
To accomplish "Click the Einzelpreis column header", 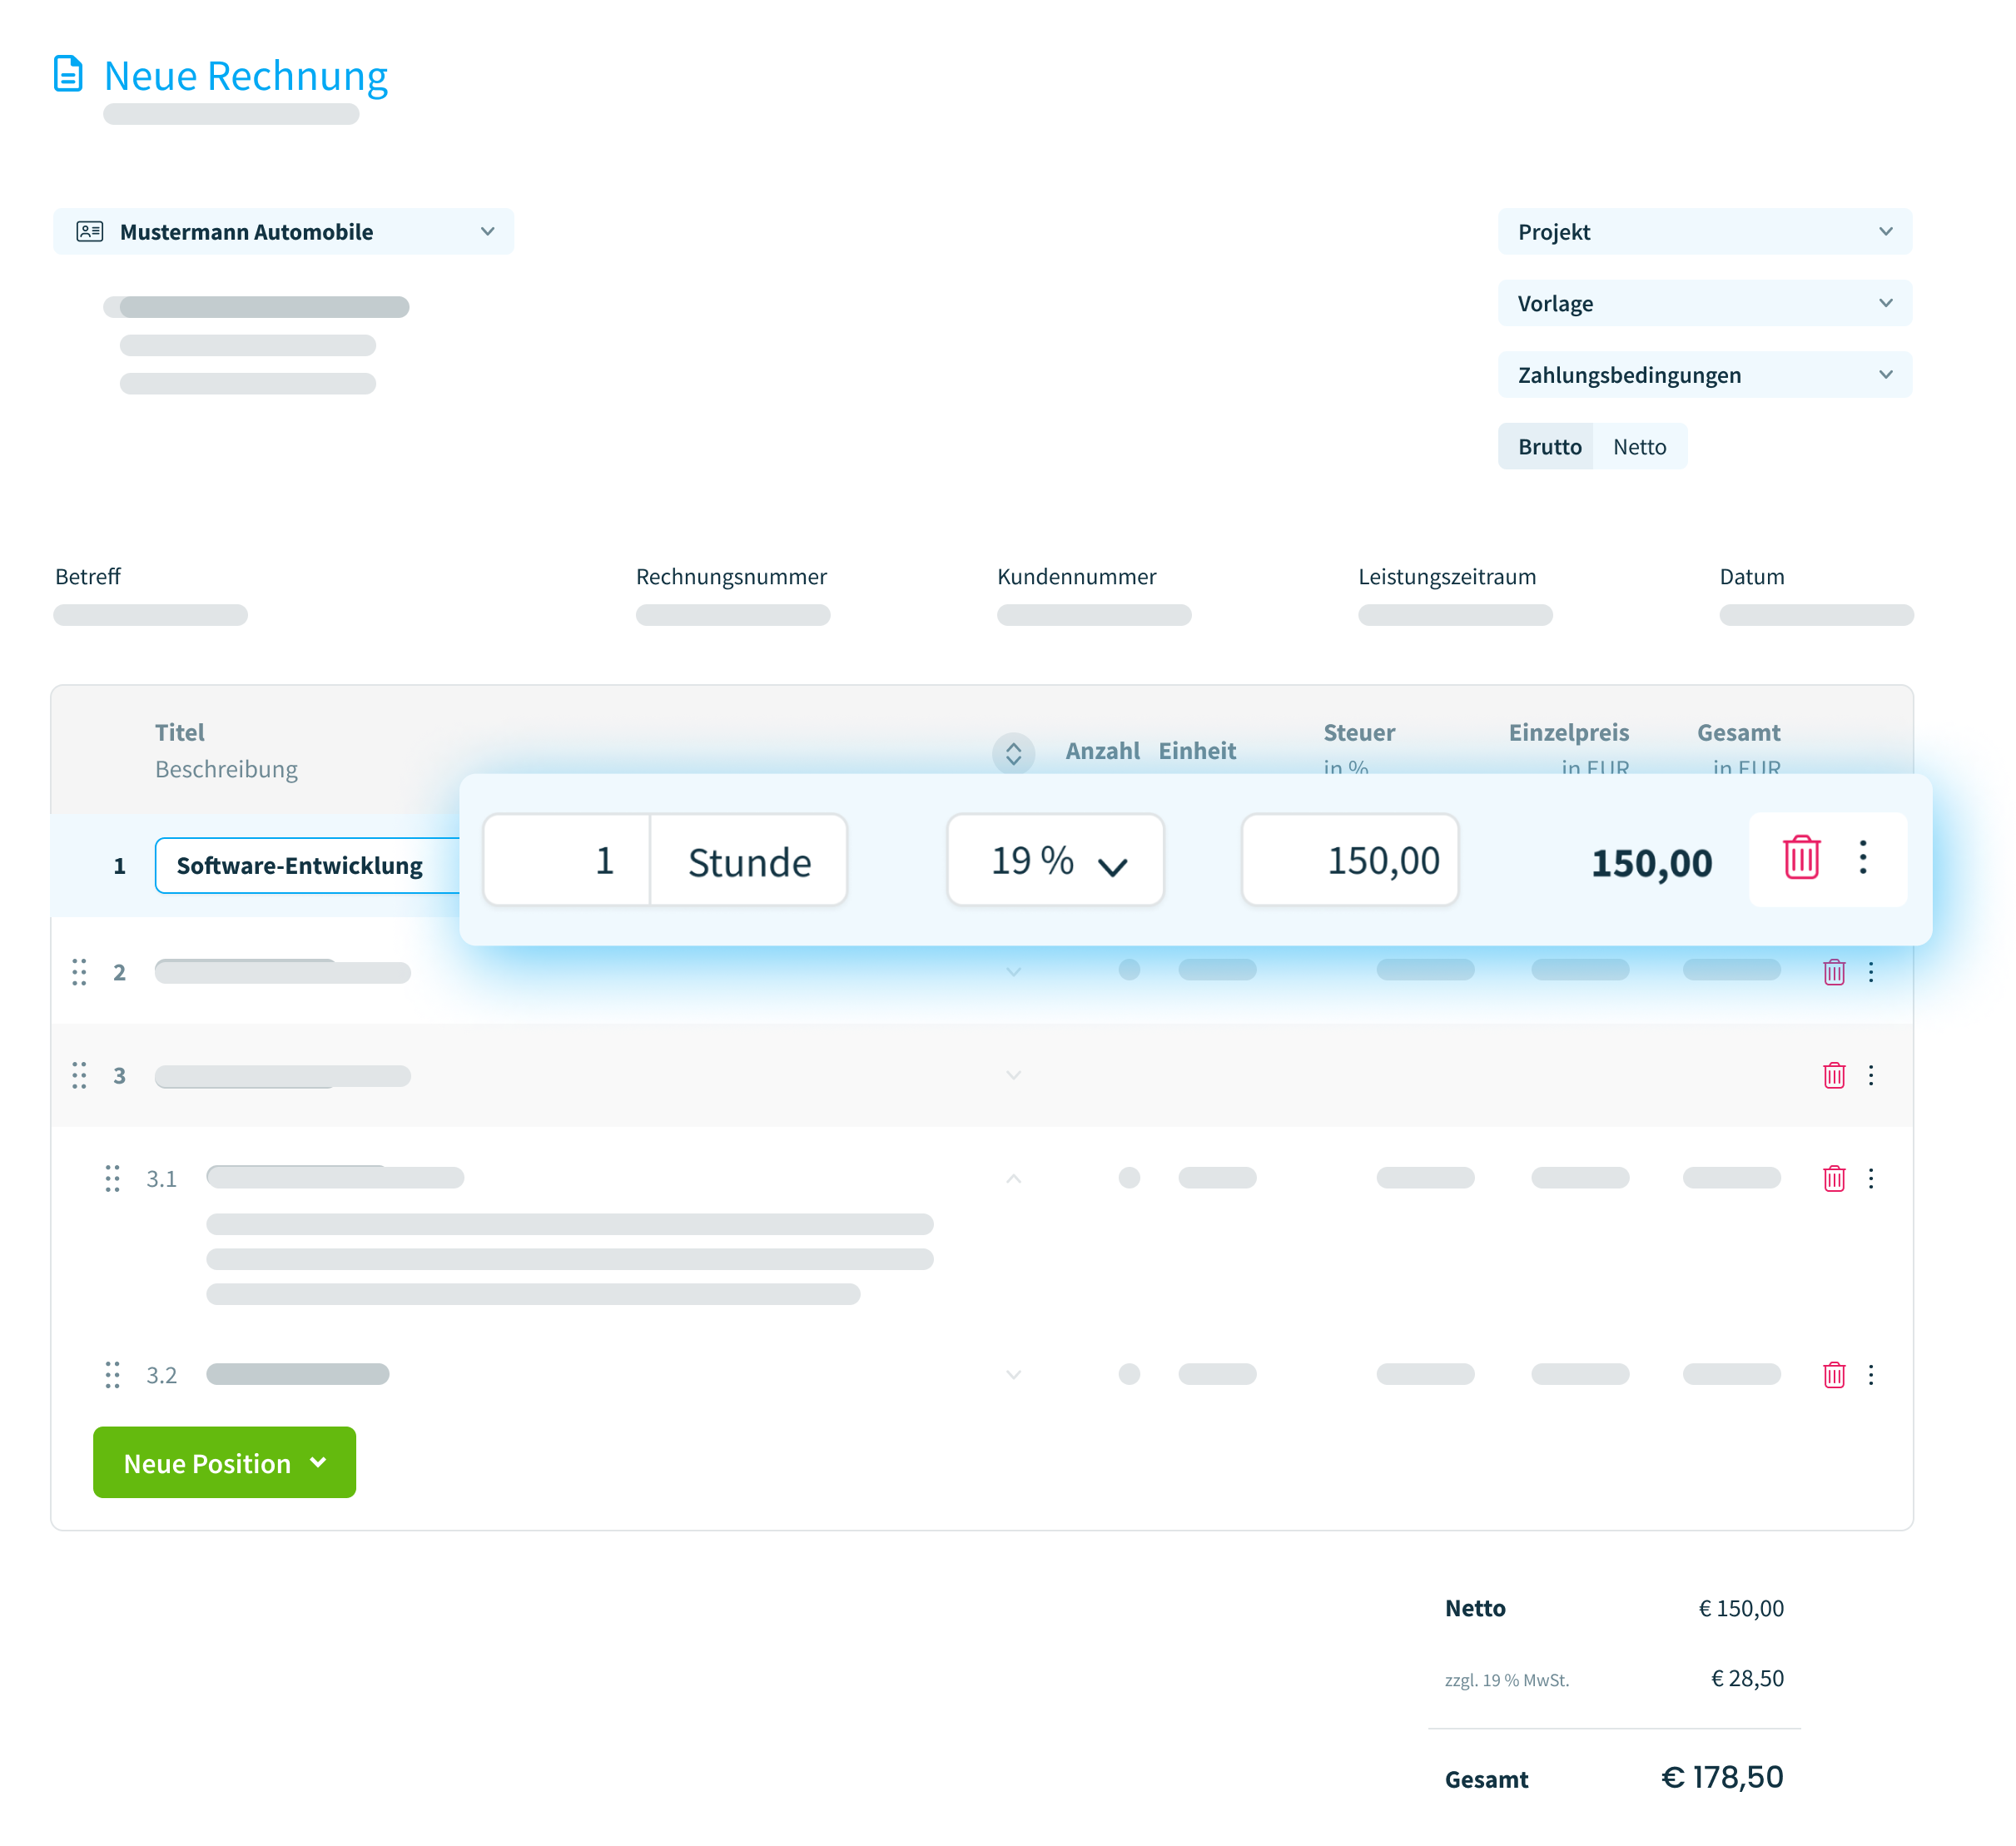I will click(x=1568, y=732).
